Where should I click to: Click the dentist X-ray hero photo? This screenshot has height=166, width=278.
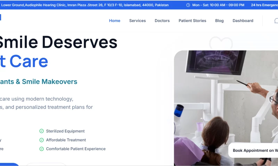click(226, 108)
